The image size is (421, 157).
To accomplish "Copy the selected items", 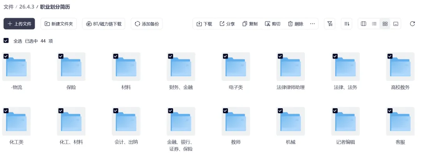I will [x=250, y=24].
